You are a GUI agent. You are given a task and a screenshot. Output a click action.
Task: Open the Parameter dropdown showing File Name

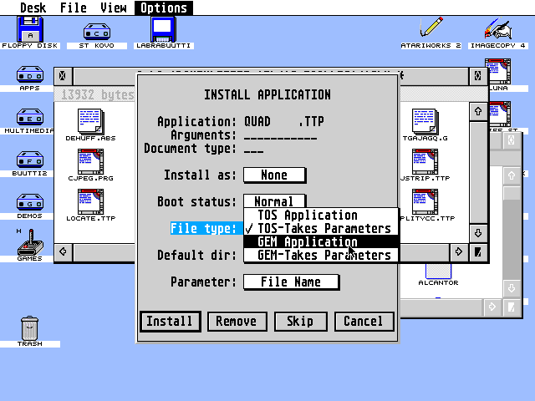292,282
